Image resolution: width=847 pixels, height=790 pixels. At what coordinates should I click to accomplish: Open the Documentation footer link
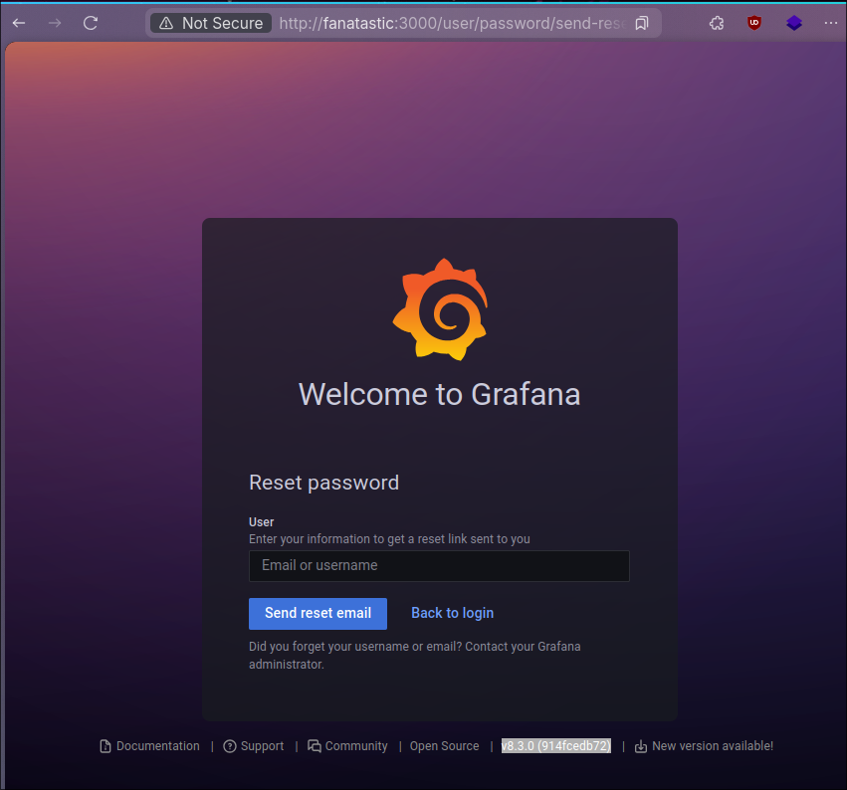(x=157, y=746)
